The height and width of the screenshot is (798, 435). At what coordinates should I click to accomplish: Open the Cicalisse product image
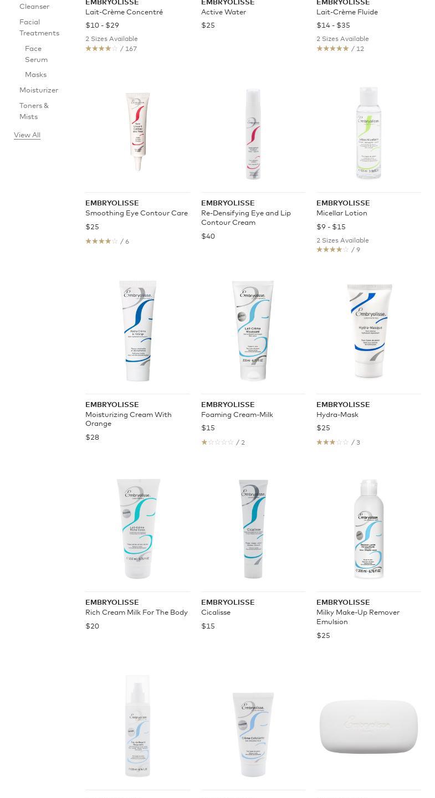(253, 529)
